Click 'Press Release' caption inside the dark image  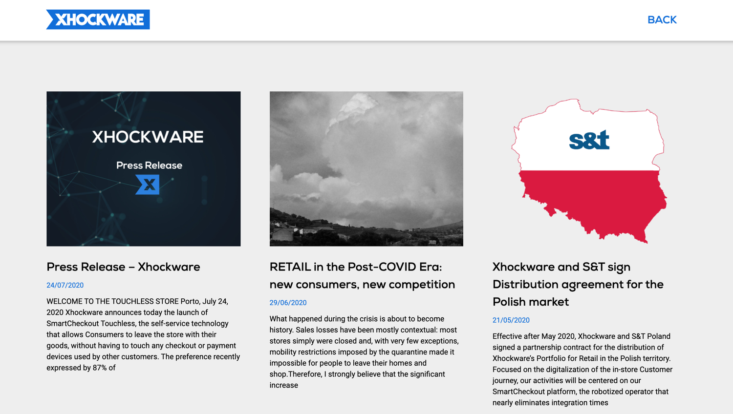click(149, 166)
